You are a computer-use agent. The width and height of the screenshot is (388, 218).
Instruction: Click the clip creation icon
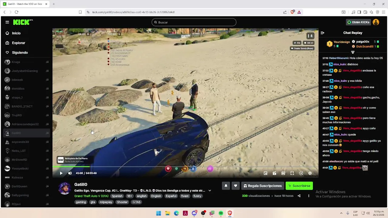coord(274,173)
